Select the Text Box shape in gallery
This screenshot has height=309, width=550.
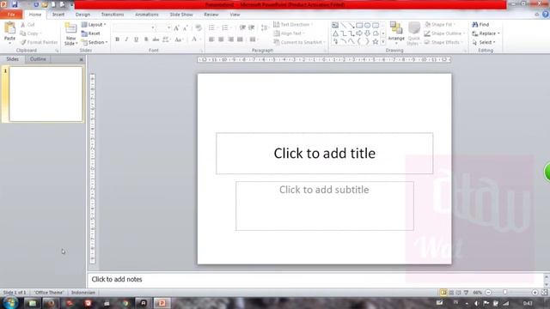335,25
